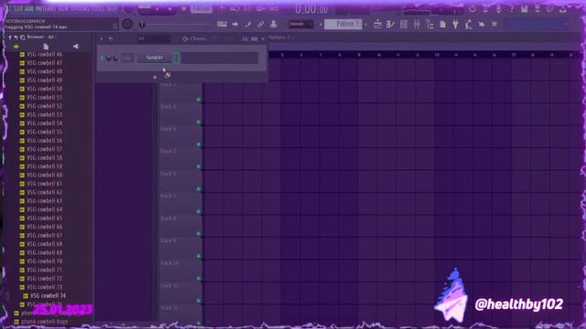Click the arrow right of Pattern 1
The height and width of the screenshot is (329, 586).
click(x=365, y=25)
